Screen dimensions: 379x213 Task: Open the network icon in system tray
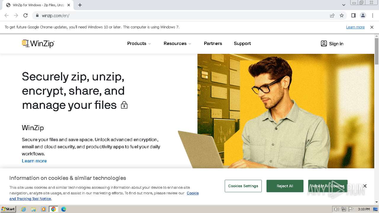pos(344,209)
